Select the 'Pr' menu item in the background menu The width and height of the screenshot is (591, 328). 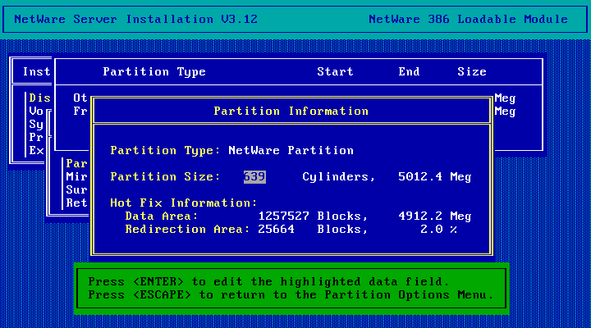coord(36,138)
